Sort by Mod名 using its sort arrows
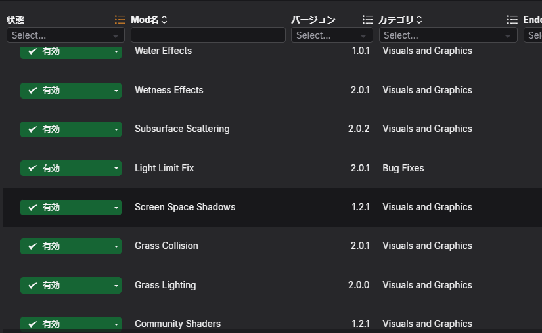 pyautogui.click(x=164, y=20)
